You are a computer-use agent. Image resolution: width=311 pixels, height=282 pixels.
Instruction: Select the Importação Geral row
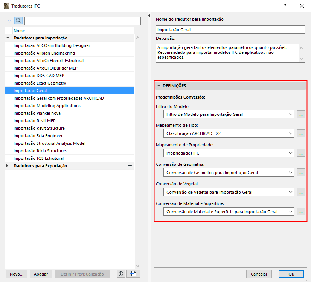[70, 91]
